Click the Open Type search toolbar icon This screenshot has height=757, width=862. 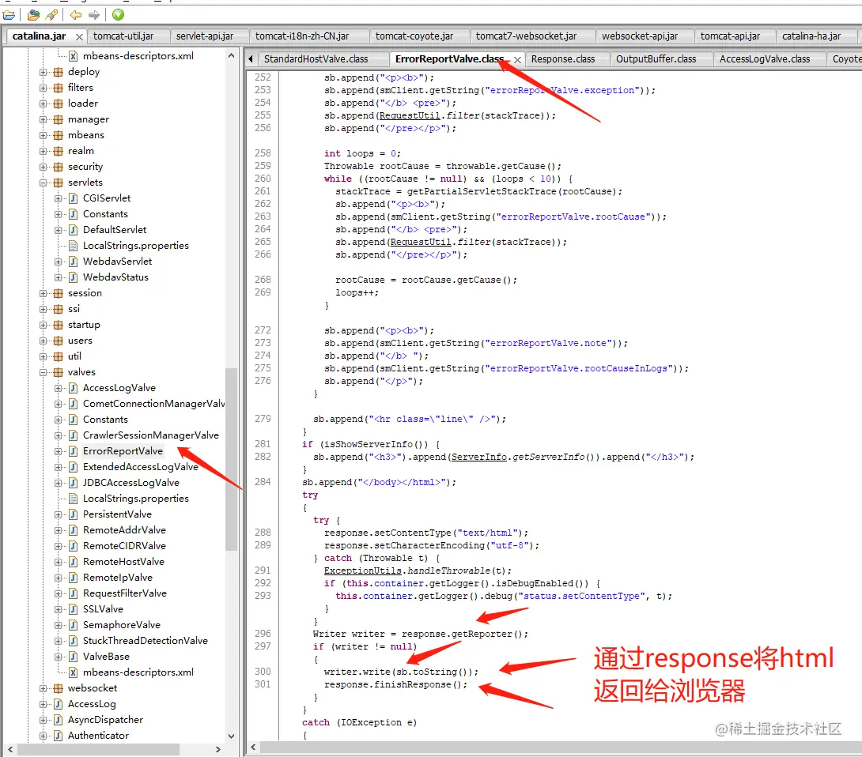(32, 14)
